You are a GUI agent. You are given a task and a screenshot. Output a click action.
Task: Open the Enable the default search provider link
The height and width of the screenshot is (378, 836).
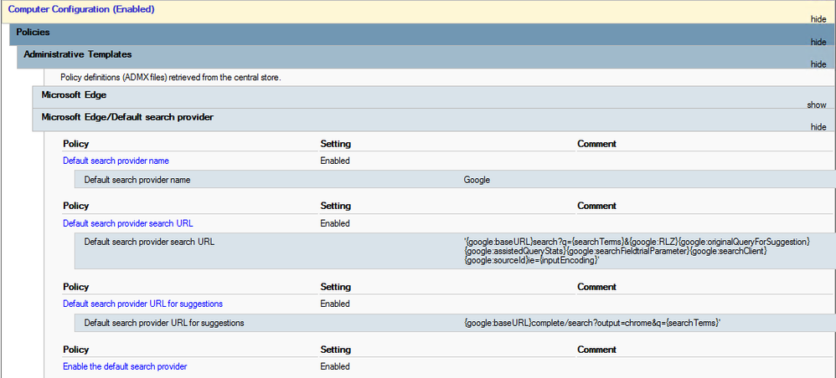tap(125, 366)
